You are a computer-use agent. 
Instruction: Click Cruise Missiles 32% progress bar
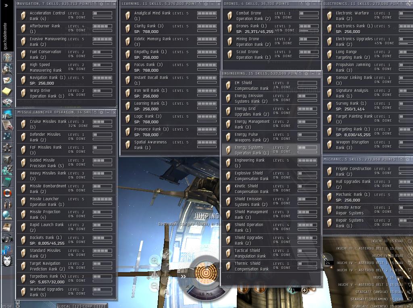102,126
